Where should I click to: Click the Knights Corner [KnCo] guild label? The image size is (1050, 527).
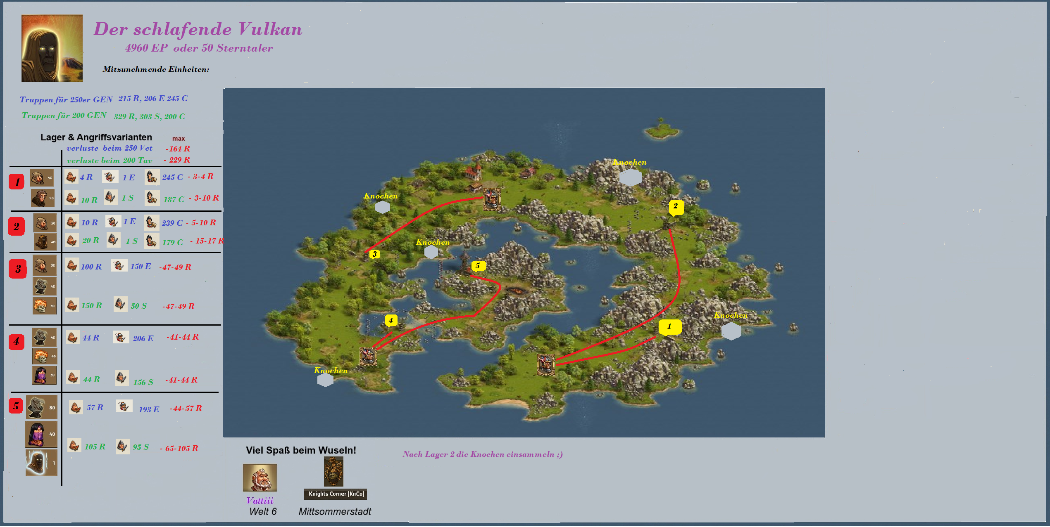pos(336,494)
